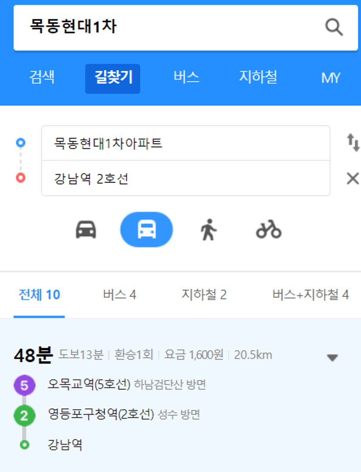Open the MY tab
The height and width of the screenshot is (472, 361).
[x=330, y=78]
